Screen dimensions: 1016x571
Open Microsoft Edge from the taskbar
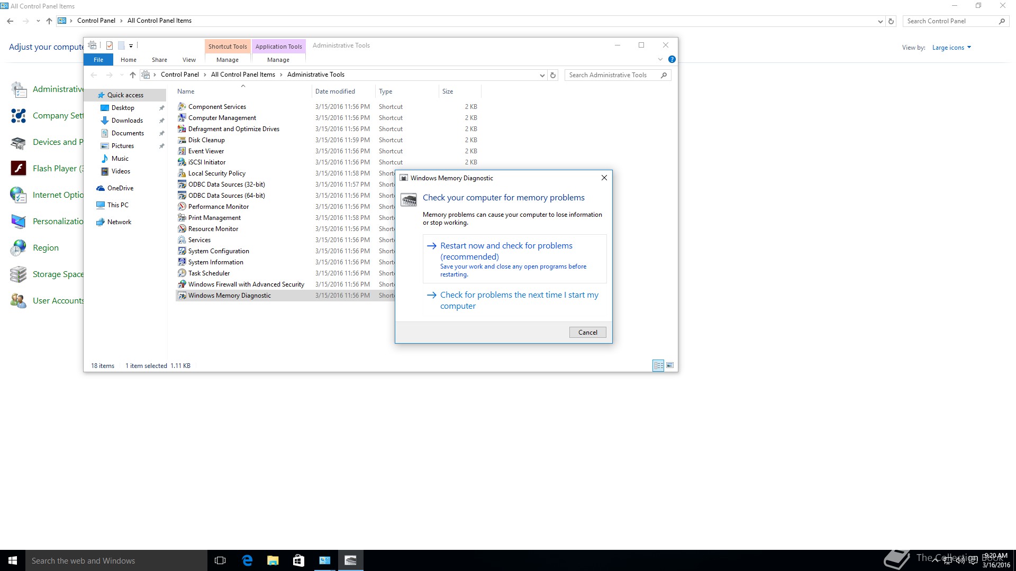click(247, 560)
